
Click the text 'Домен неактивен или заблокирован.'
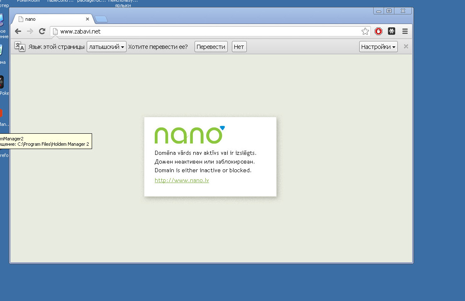[205, 161]
